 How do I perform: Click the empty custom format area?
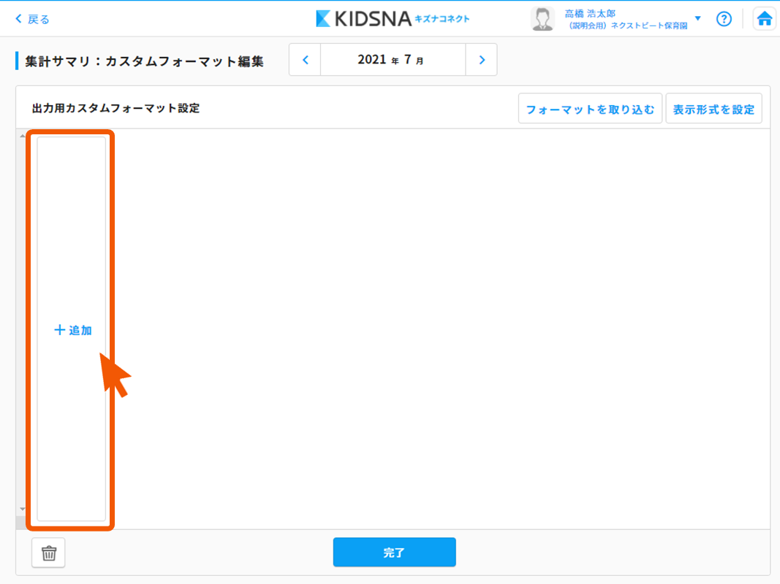pyautogui.click(x=439, y=328)
